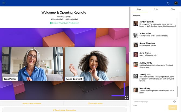Screen dimensions: 181x112
Task: Open the notifications bell
Action: 168,3
